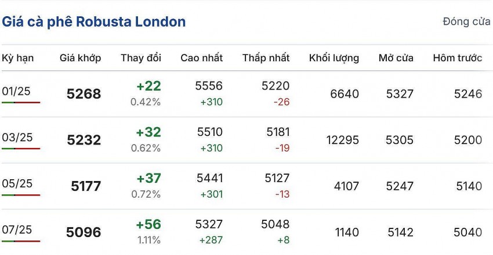493x255 pixels.
Task: Click the Đóng cửa status label
Action: tap(466, 22)
